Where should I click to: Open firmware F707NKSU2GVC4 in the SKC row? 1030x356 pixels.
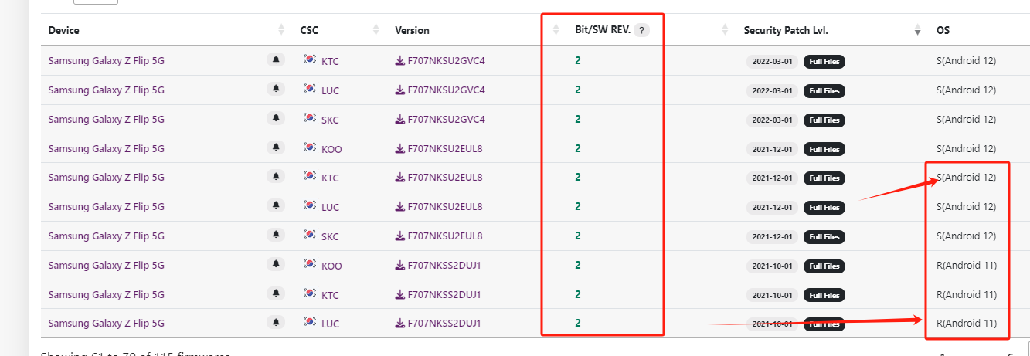pyautogui.click(x=440, y=119)
